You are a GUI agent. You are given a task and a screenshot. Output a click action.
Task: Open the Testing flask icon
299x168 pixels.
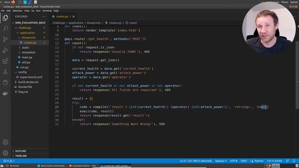5,72
